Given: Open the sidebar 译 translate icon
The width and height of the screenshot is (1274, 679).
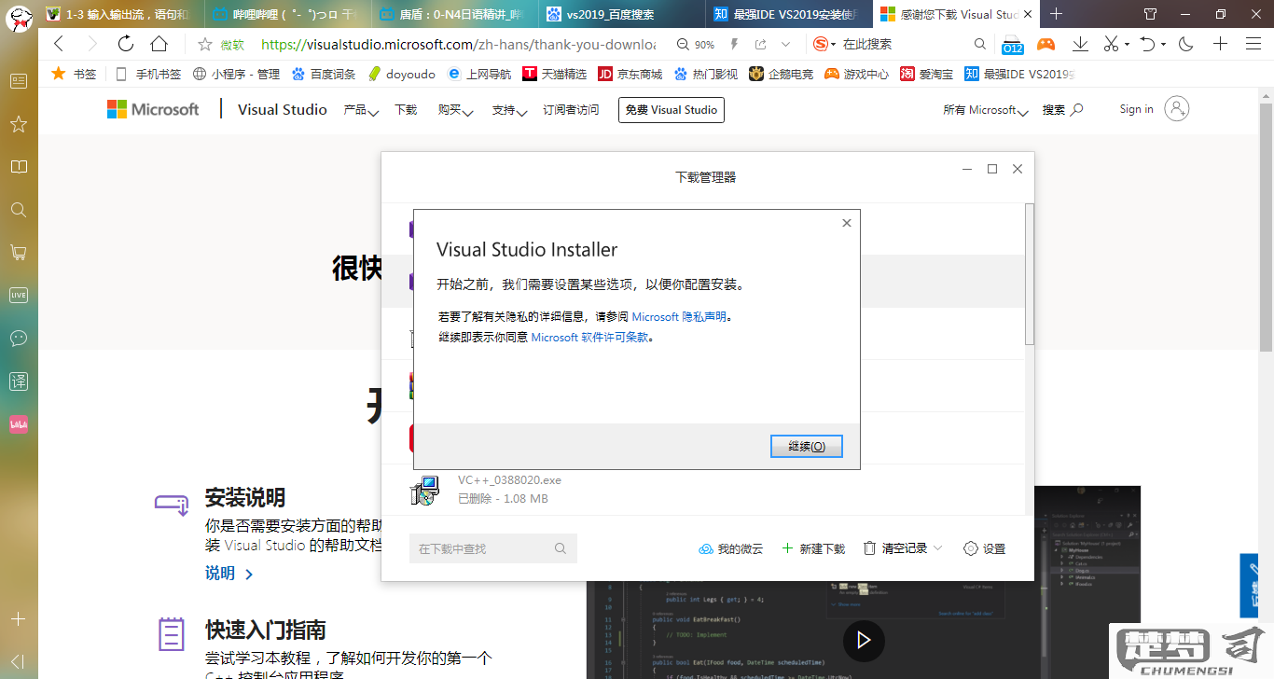Looking at the screenshot, I should point(19,381).
